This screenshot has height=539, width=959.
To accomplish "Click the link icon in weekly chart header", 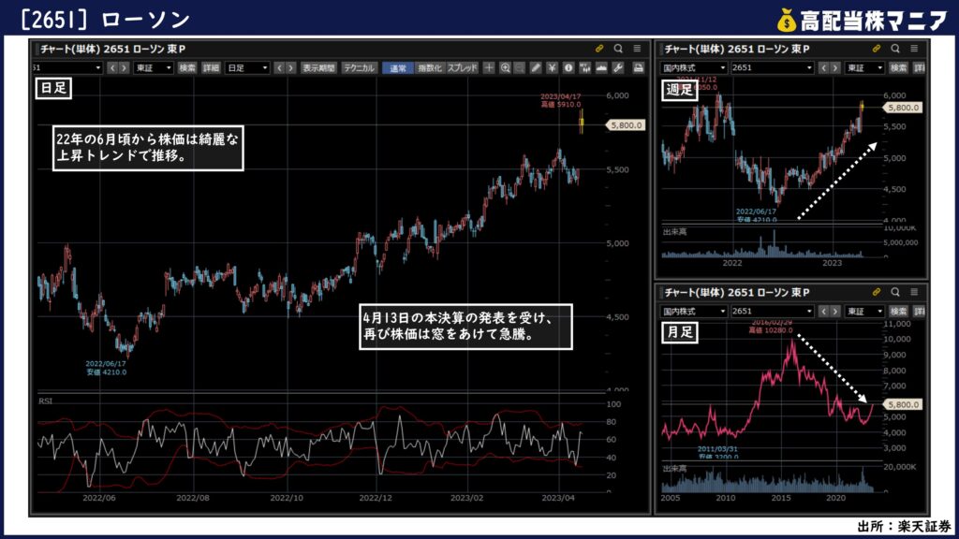I will (877, 49).
